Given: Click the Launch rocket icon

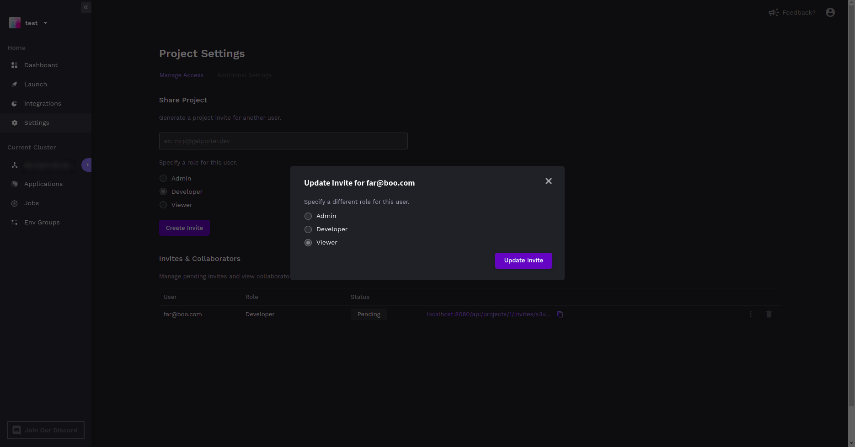Looking at the screenshot, I should [x=15, y=85].
